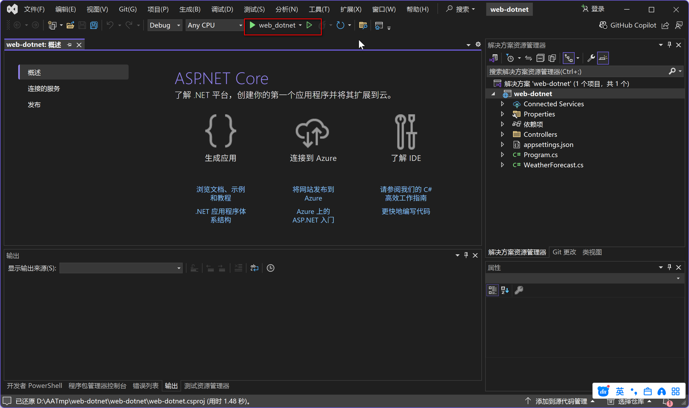Switch to the 错误列表 tab
The height and width of the screenshot is (408, 689).
point(145,386)
